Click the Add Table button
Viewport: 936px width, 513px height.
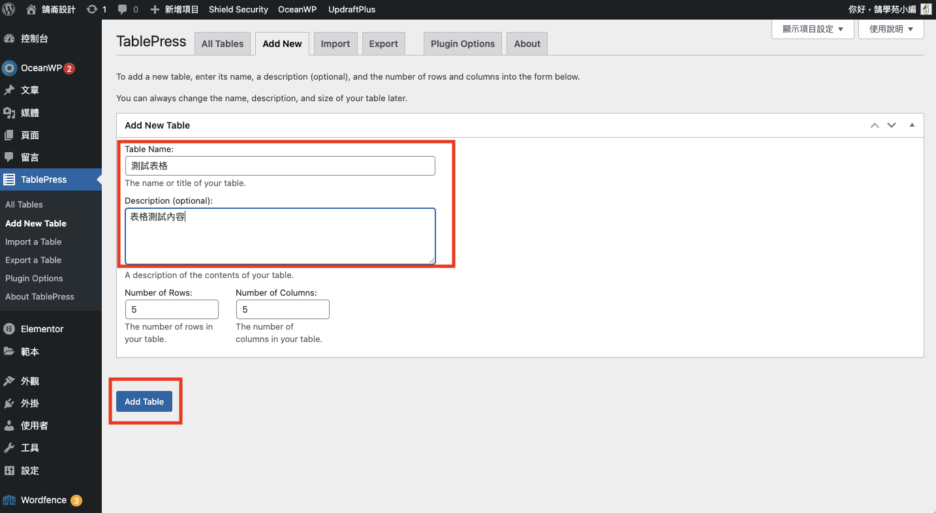point(144,401)
